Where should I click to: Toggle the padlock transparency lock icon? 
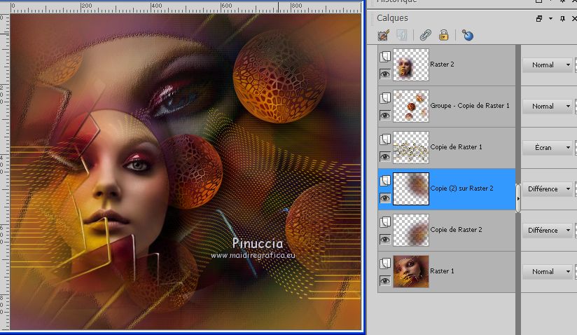(x=444, y=34)
